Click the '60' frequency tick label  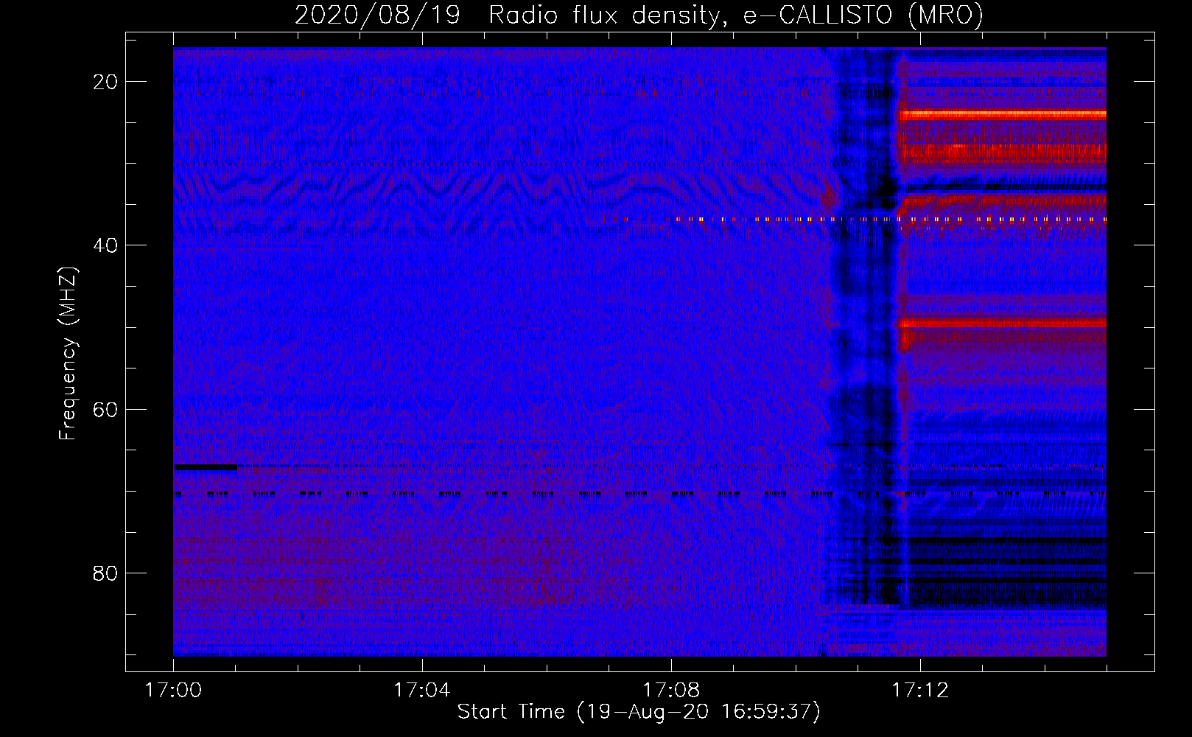(106, 409)
